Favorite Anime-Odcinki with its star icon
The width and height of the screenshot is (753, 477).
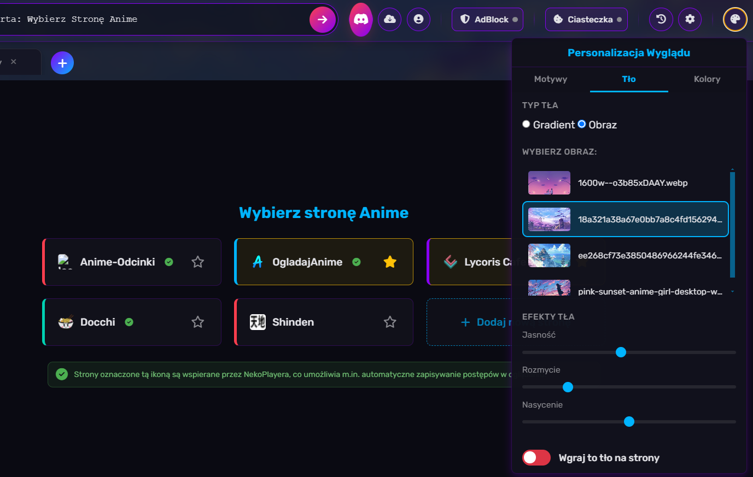[197, 262]
